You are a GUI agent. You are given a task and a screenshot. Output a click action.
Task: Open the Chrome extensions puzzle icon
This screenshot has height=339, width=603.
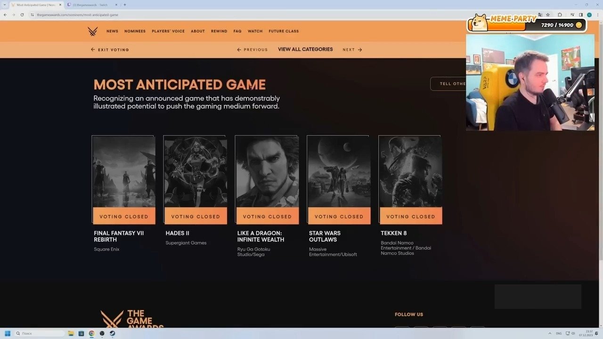560,15
